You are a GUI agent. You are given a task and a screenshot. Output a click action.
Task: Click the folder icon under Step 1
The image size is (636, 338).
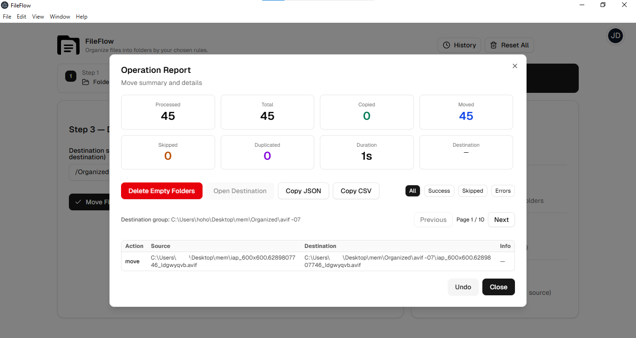coord(86,82)
